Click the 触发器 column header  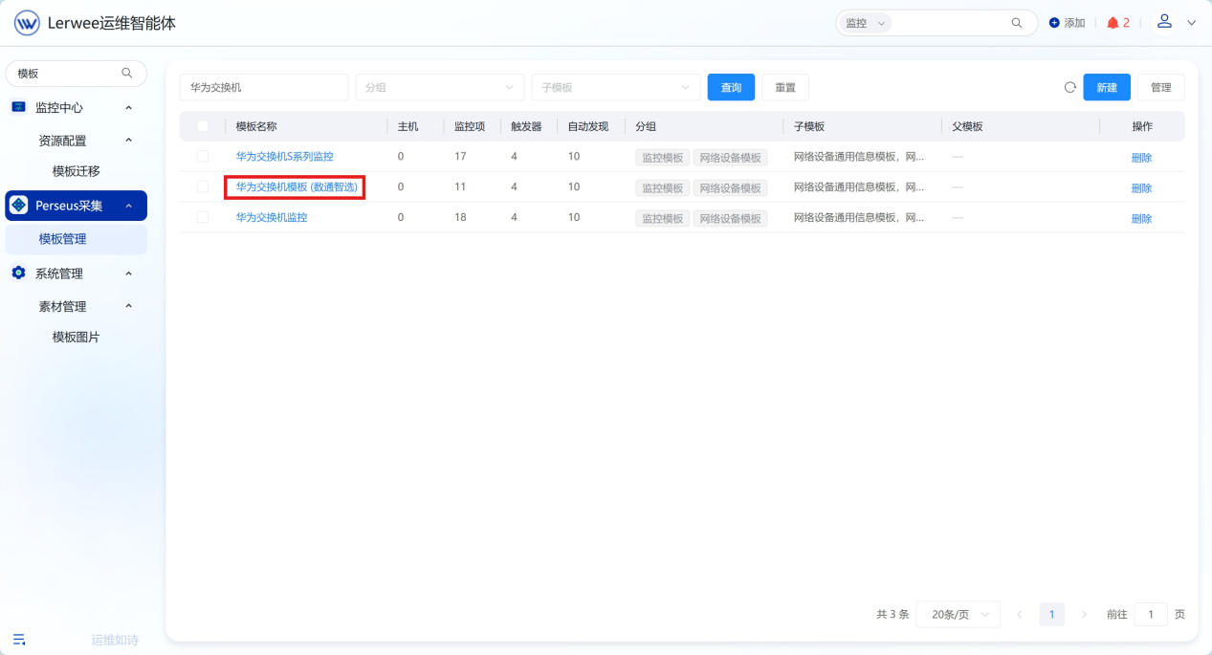[526, 126]
